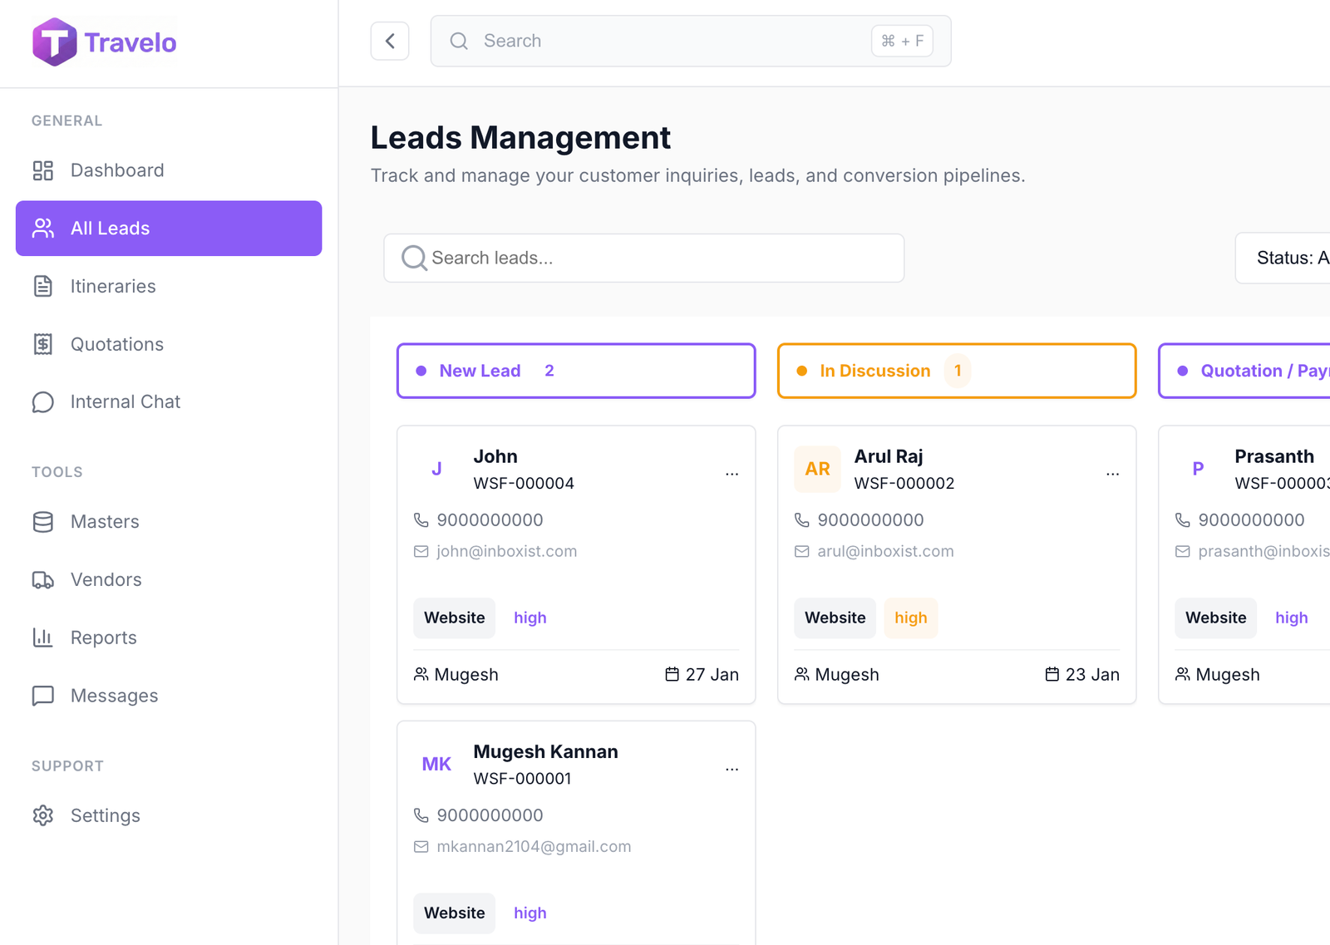Click the high priority label on Mugesh Kannan

click(x=530, y=913)
